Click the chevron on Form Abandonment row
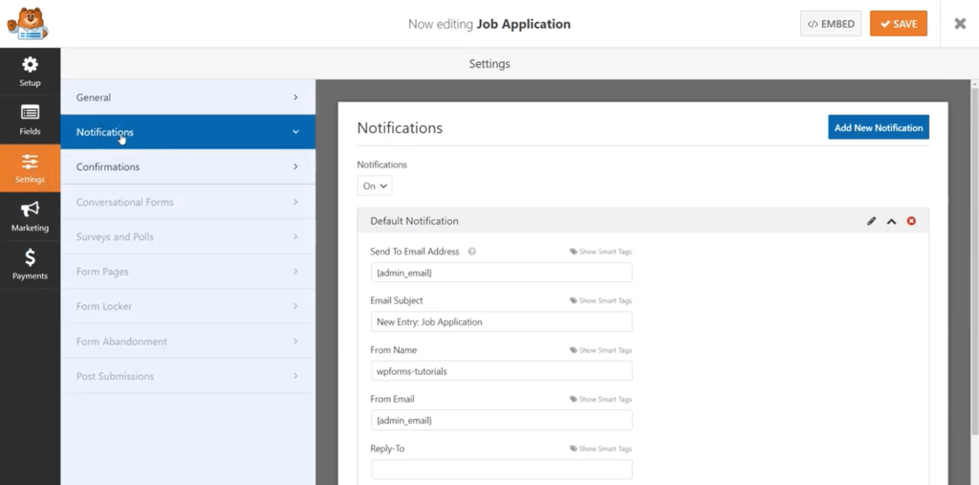The image size is (979, 485). point(295,342)
